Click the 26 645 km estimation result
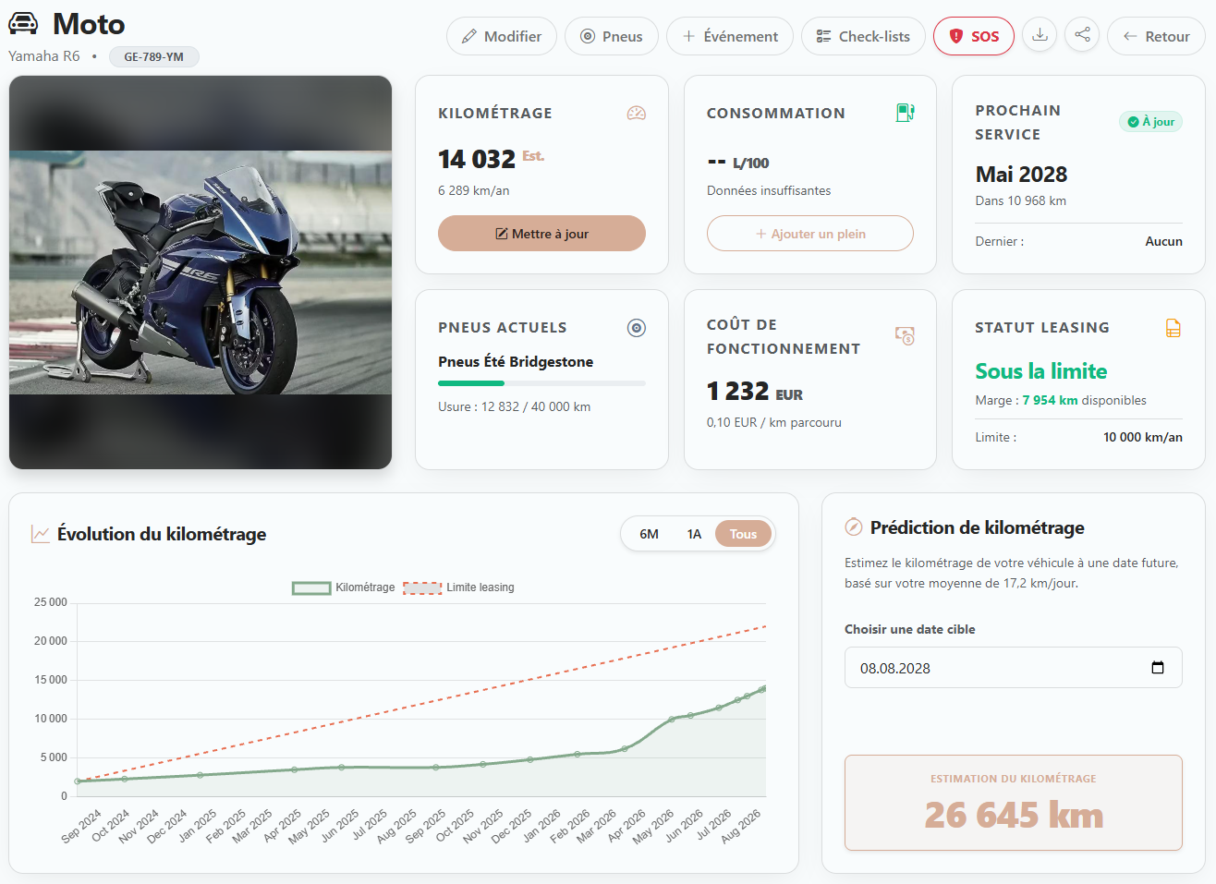 click(x=1014, y=815)
